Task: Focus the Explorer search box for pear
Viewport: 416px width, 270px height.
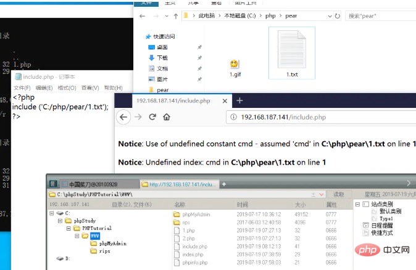Action: [x=381, y=16]
